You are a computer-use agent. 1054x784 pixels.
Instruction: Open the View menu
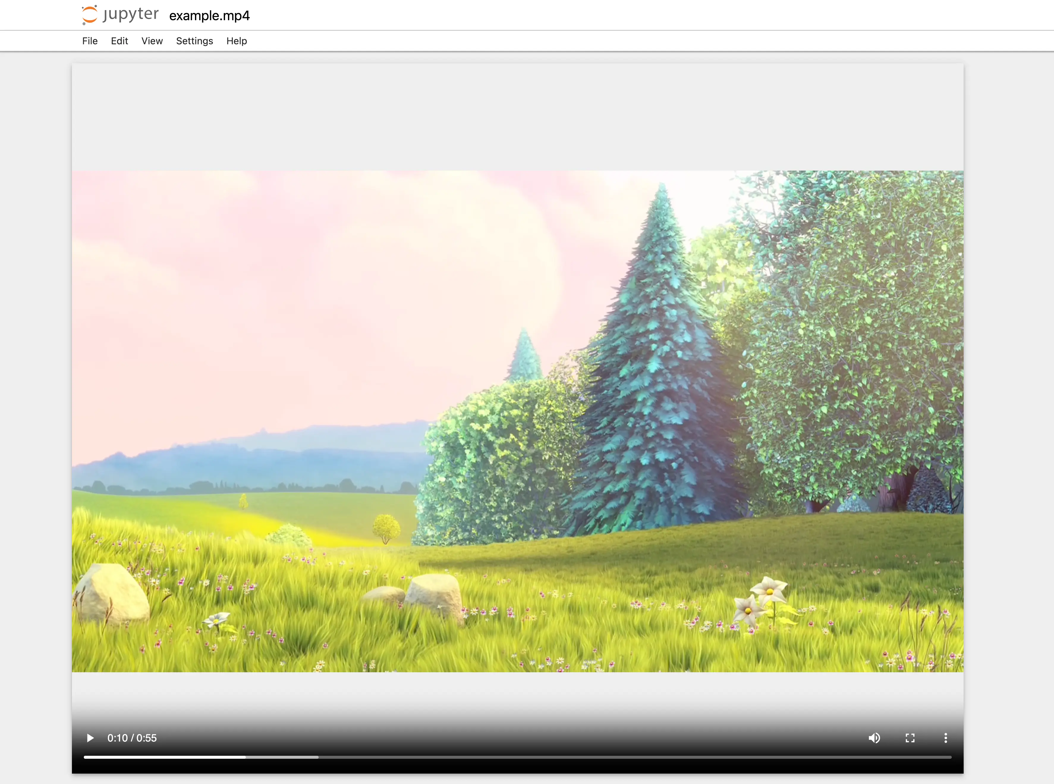click(152, 41)
